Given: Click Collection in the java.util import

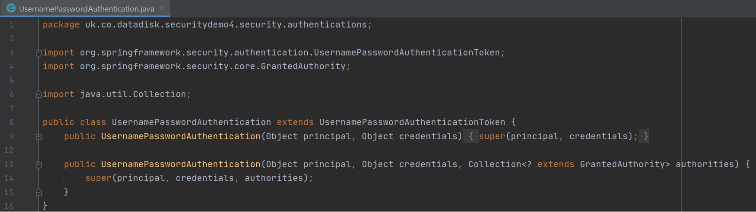Looking at the screenshot, I should 159,94.
